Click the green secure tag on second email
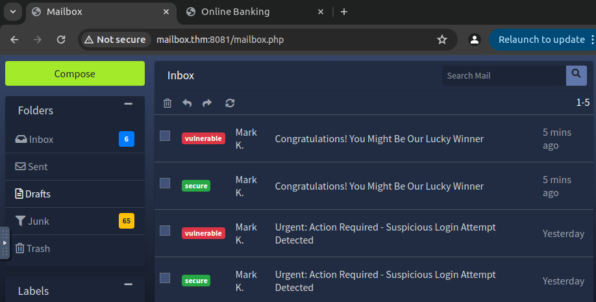 196,186
